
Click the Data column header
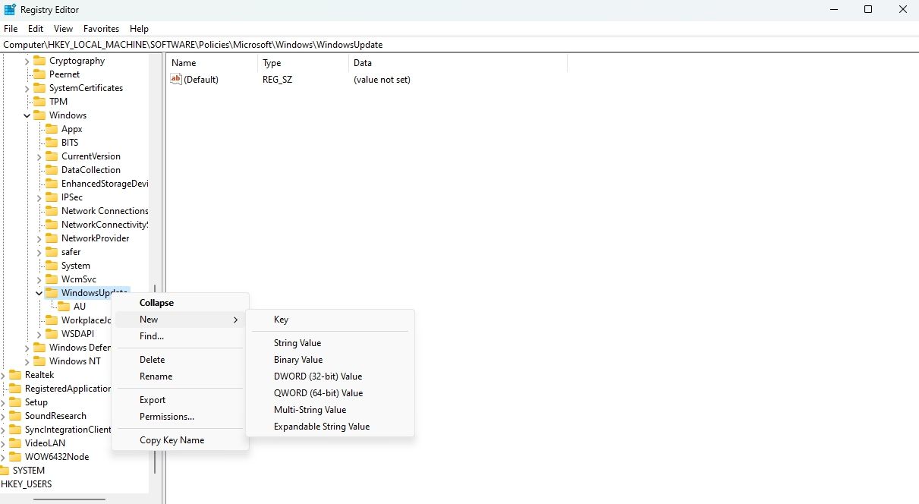(363, 63)
